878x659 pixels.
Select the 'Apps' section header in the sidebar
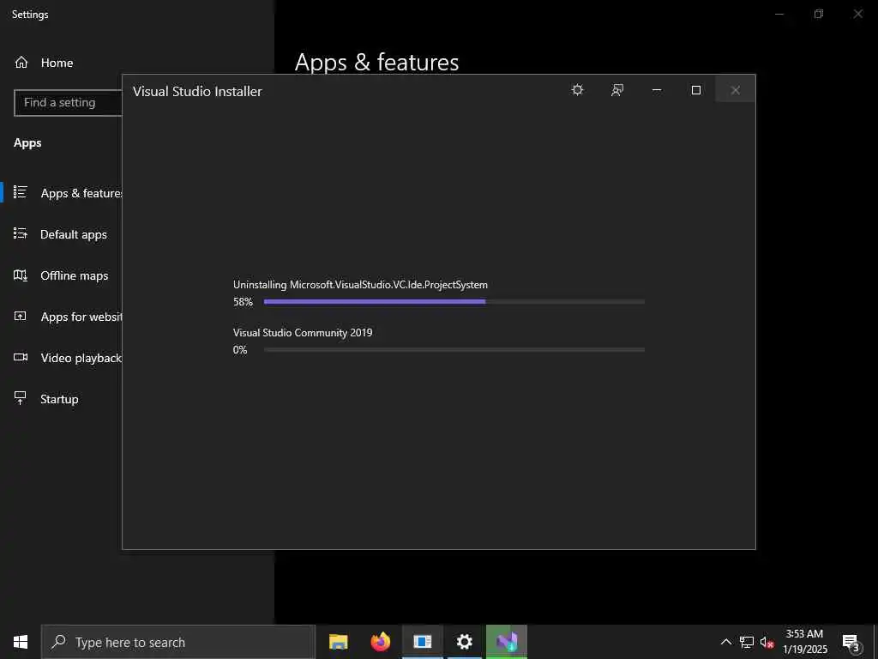coord(27,143)
